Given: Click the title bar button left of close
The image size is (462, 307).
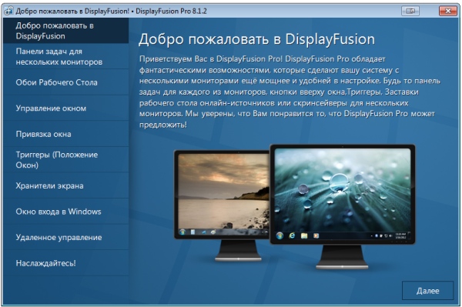Looking at the screenshot, I should (x=410, y=11).
